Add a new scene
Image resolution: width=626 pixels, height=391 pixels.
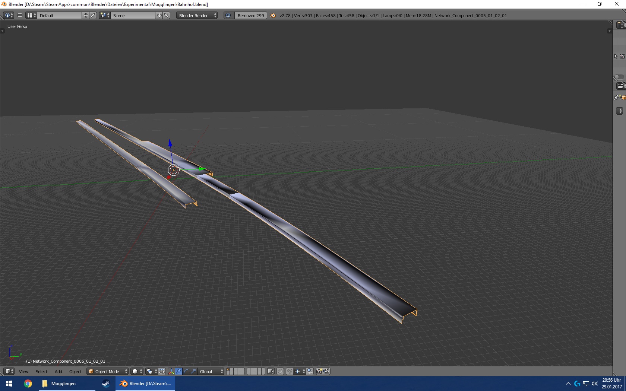pos(159,15)
